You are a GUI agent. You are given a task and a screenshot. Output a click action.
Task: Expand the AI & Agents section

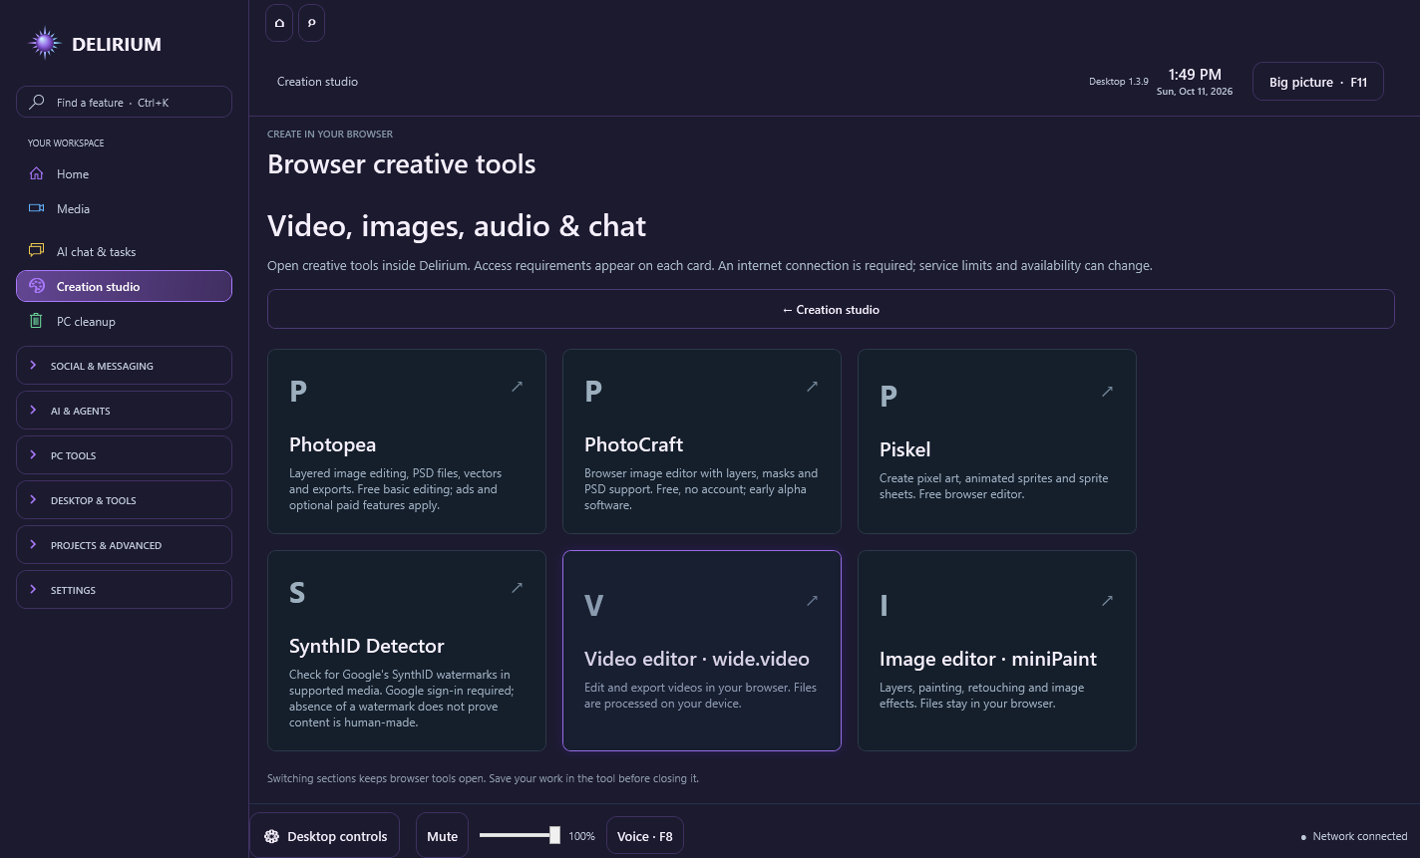[124, 411]
